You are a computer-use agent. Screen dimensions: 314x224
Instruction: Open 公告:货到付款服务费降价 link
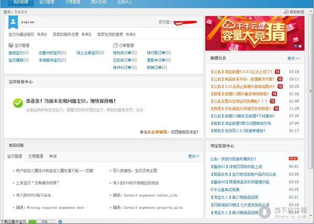point(233,159)
